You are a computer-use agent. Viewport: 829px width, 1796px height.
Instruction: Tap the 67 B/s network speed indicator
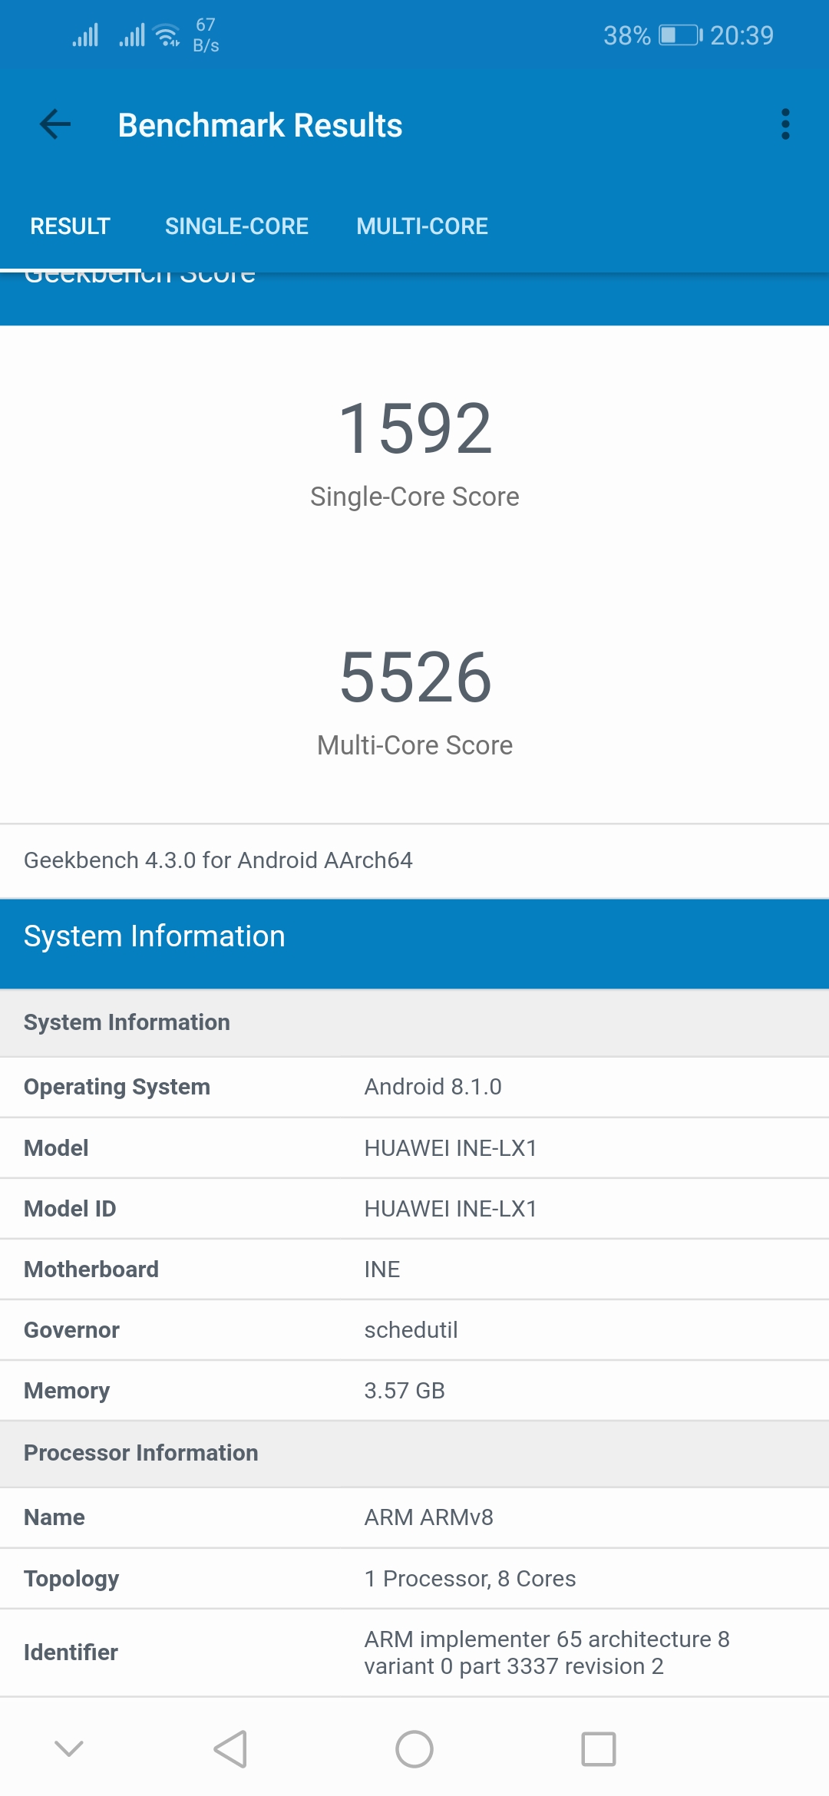coord(206,35)
